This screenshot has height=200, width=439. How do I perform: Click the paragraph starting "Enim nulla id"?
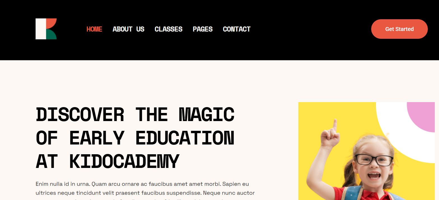[x=142, y=184]
